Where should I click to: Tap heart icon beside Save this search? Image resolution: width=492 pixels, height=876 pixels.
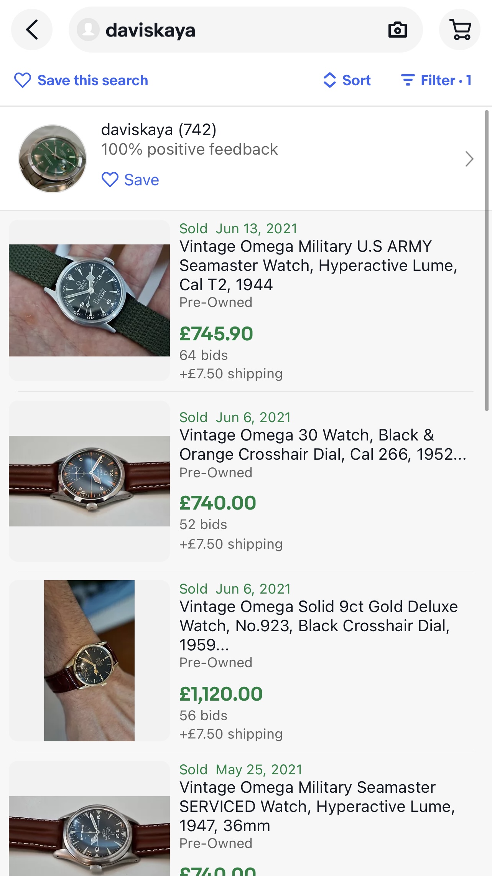coord(23,80)
